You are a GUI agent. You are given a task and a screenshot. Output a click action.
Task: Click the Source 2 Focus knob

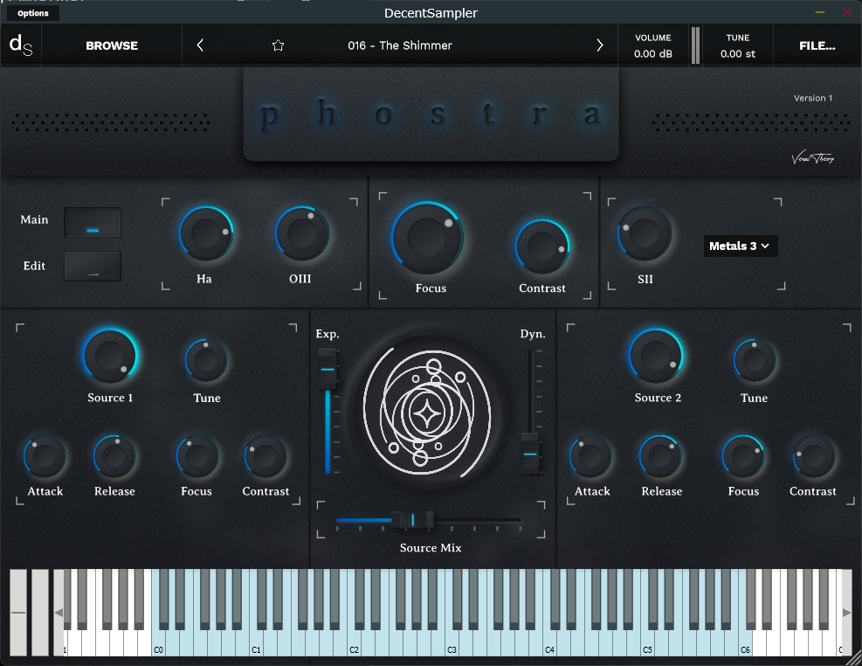pos(743,456)
